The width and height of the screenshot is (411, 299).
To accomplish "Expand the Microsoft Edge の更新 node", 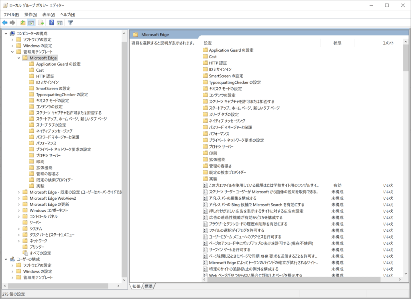I will [18, 204].
